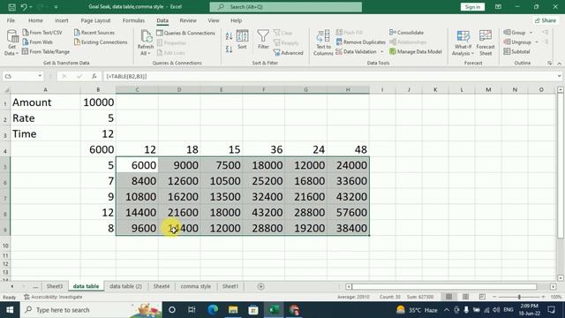Open Data Validation
This screenshot has height=318, width=565.
tap(356, 51)
